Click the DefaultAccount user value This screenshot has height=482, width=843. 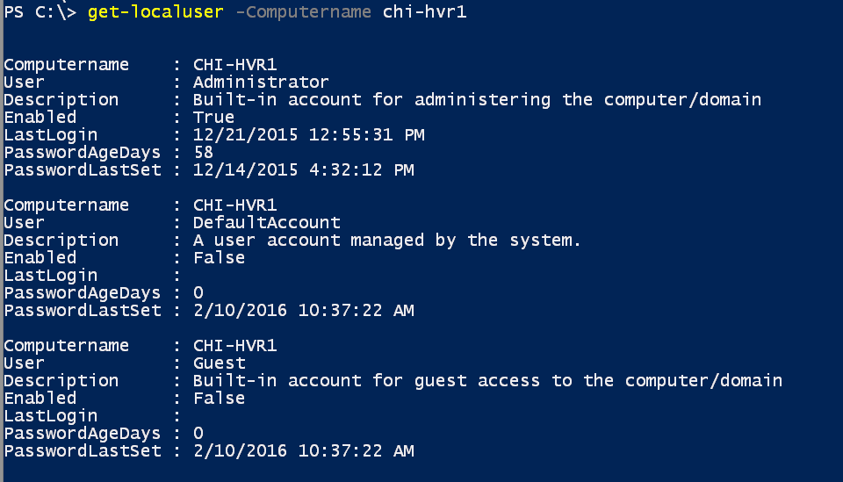point(267,222)
